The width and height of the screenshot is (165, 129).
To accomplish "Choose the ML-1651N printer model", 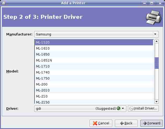I will (94, 60).
